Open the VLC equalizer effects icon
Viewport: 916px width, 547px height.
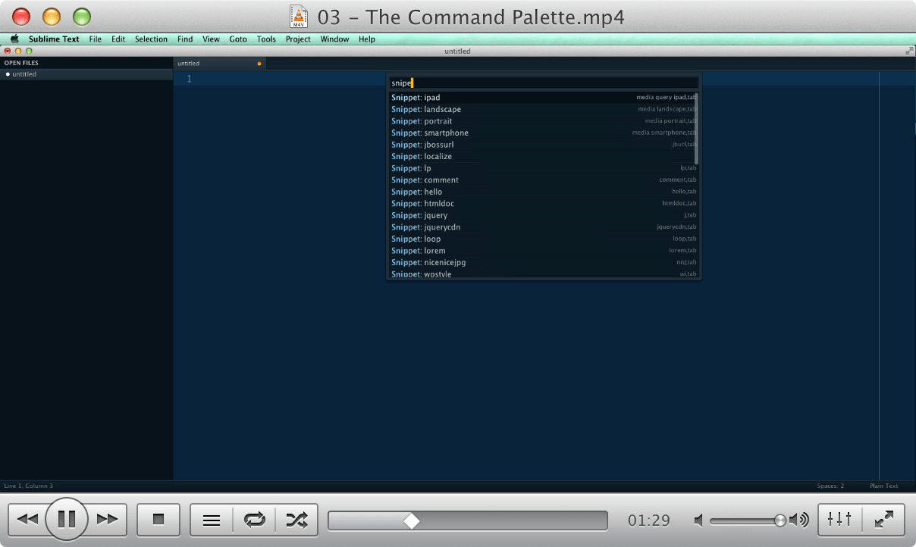click(839, 520)
